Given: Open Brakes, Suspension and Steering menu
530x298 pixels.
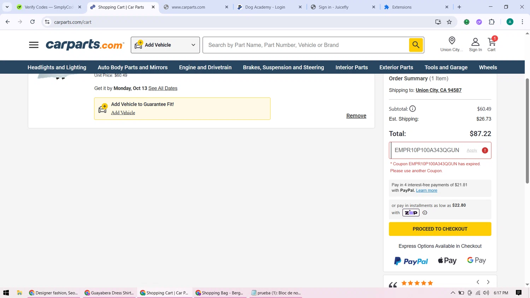Looking at the screenshot, I should coord(283,67).
